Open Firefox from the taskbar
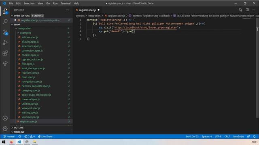The width and height of the screenshot is (259, 145). (x=11, y=142)
